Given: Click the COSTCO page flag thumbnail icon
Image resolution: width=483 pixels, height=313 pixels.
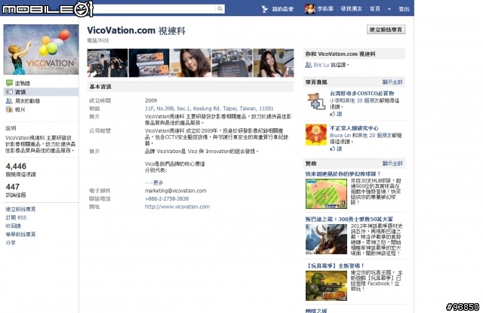Looking at the screenshot, I should click(x=316, y=101).
